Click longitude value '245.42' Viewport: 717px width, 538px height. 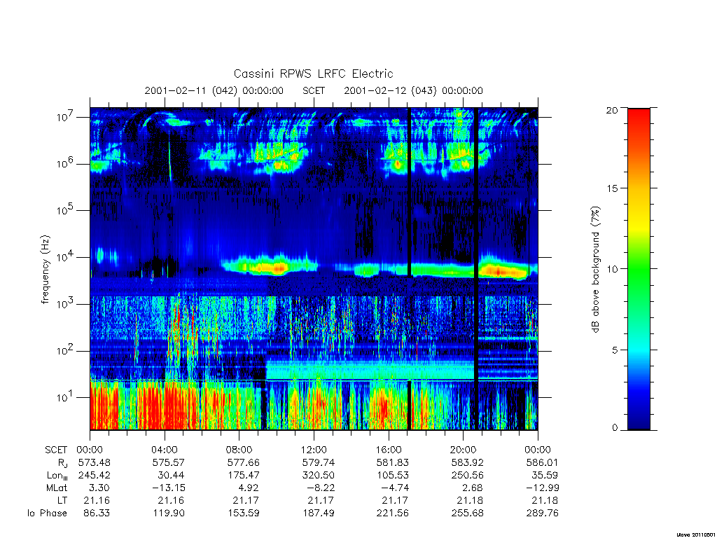point(95,476)
